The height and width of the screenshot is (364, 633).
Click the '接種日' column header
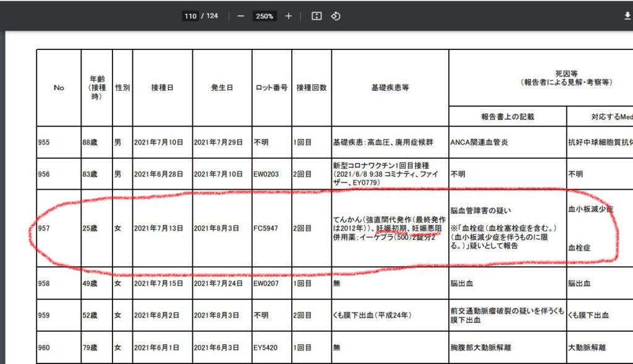(x=163, y=88)
